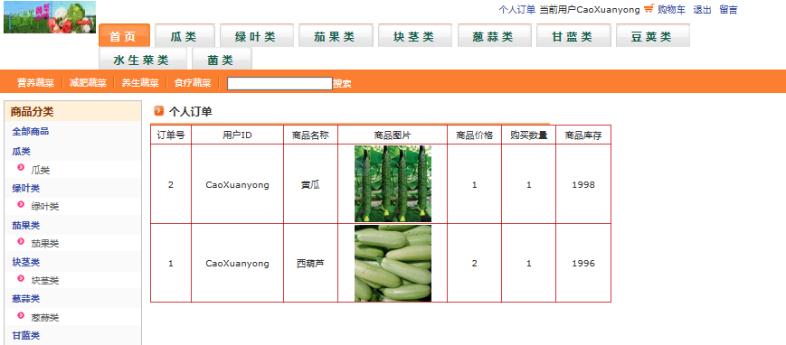Click the pink bullet before 绿叶类 subcategory

pos(21,204)
